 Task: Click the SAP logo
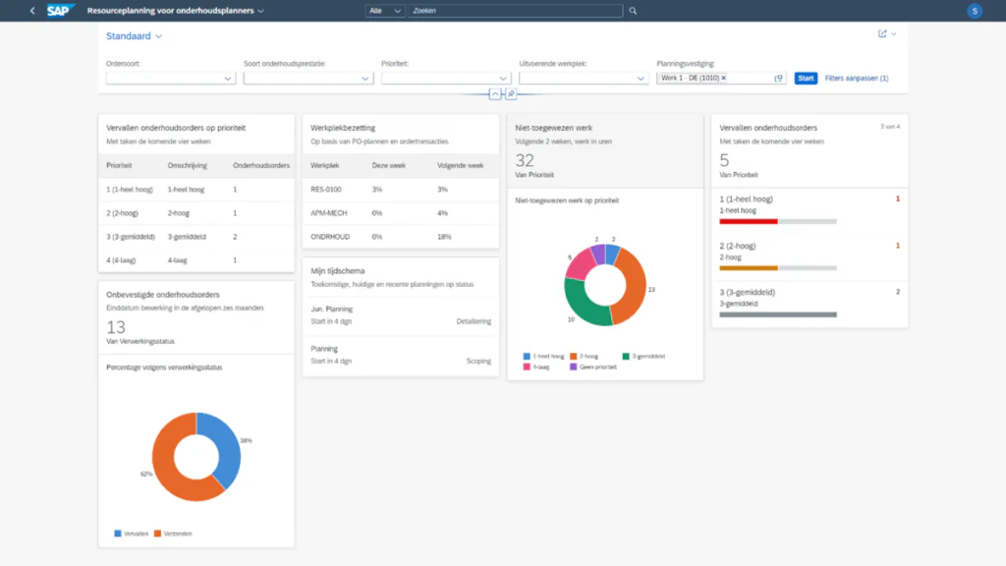coord(60,10)
